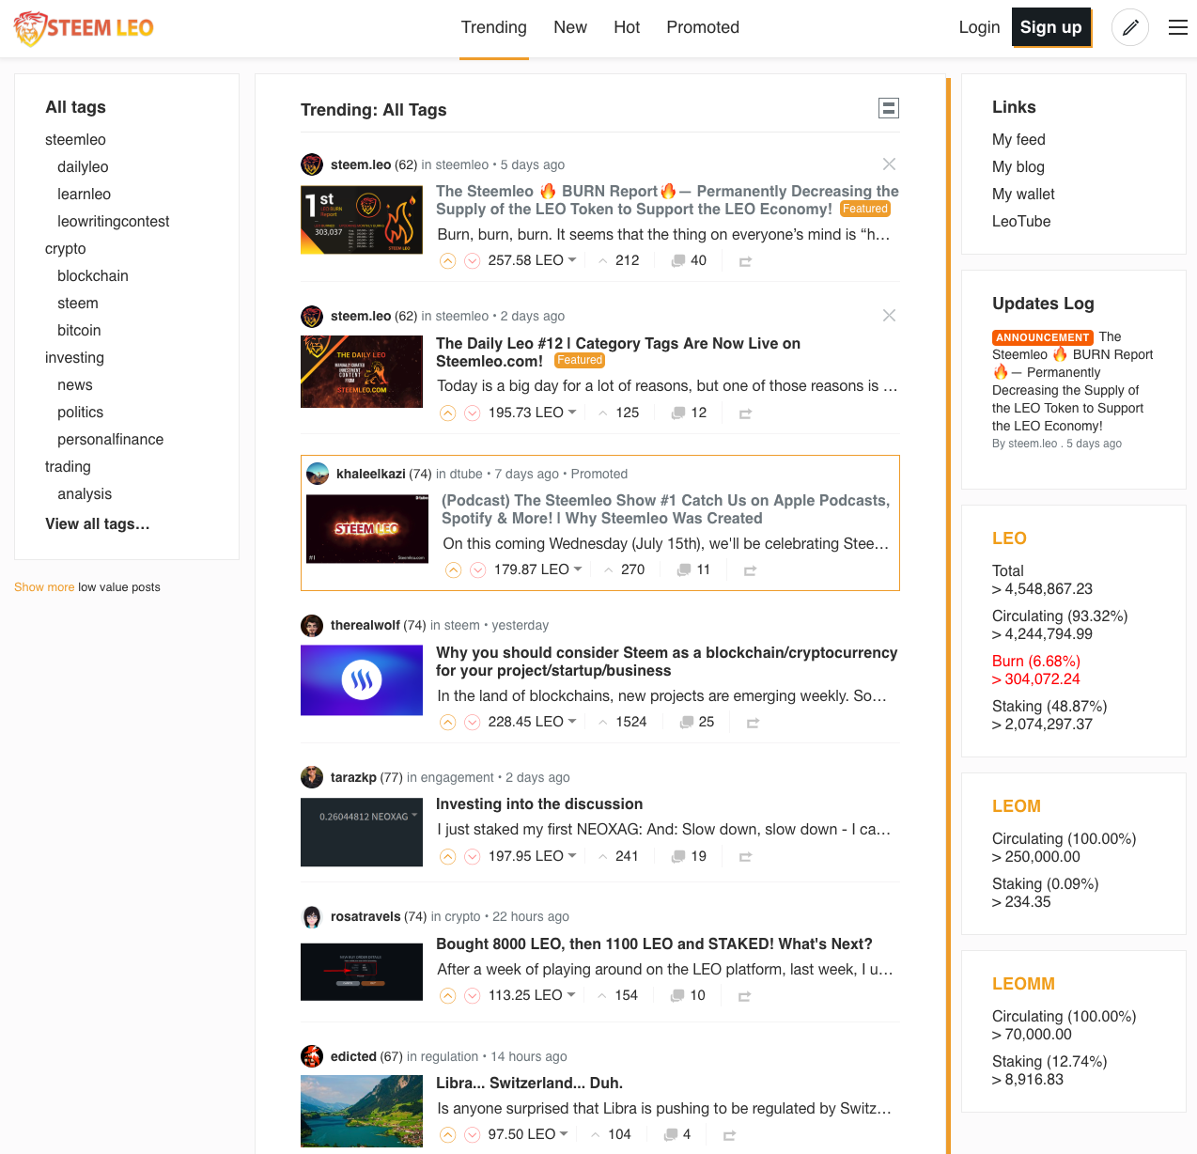Expand payout details for 113.25 LEO
This screenshot has height=1154, width=1197.
(x=532, y=995)
